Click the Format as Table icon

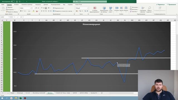(104, 8)
